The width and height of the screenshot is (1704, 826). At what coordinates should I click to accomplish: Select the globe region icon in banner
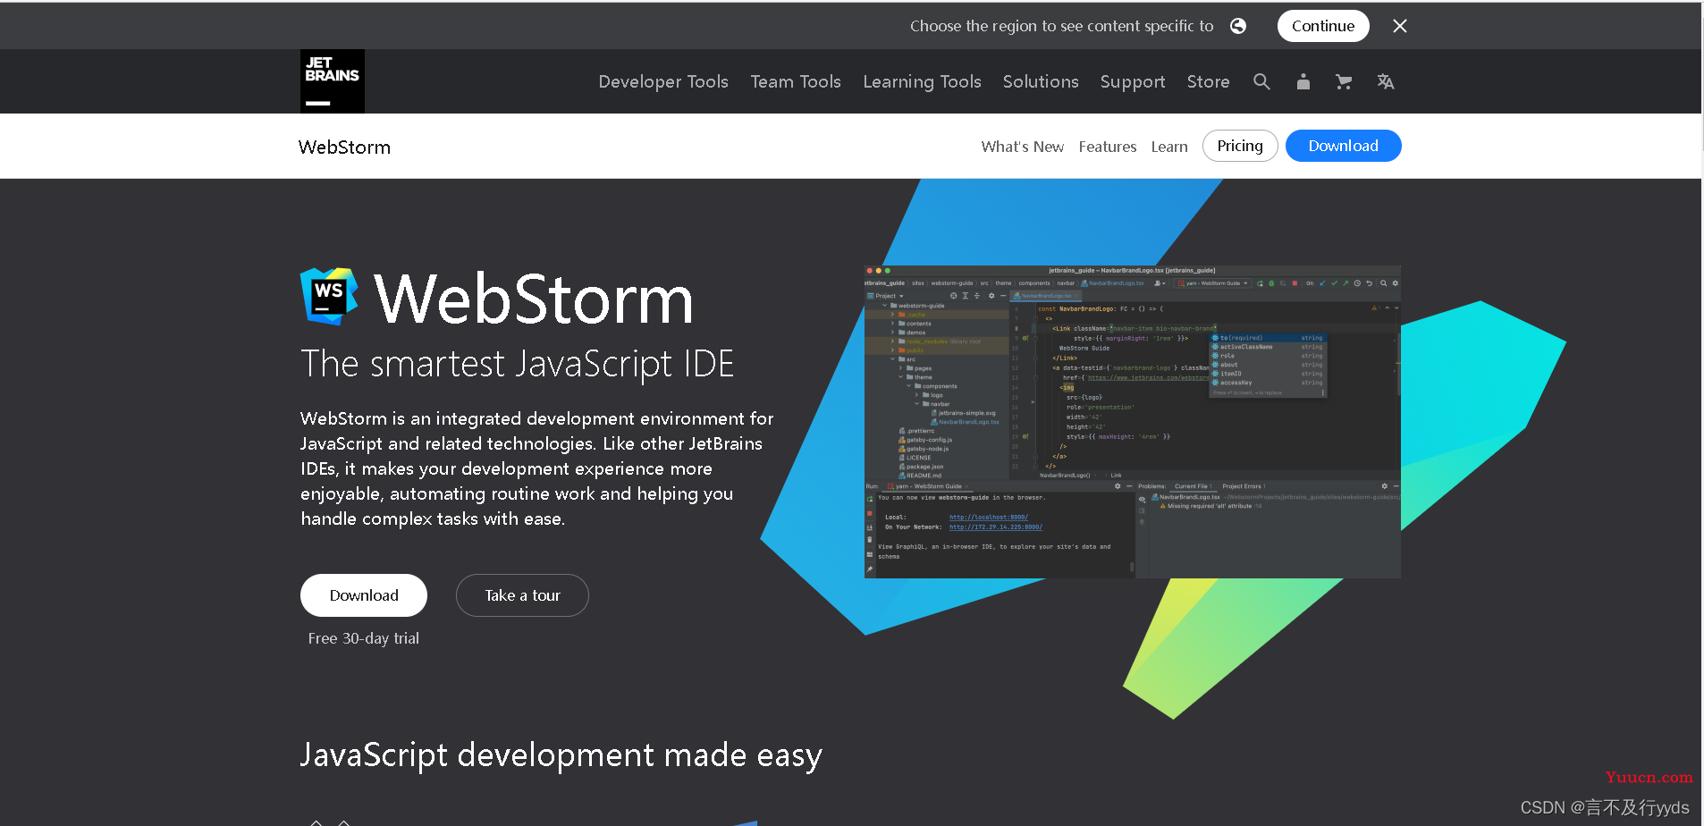(x=1238, y=26)
